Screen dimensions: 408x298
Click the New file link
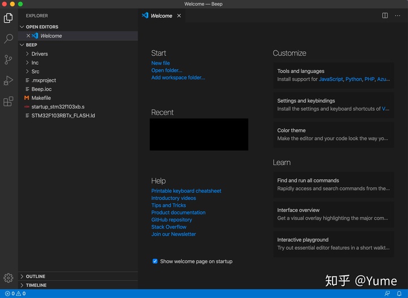160,63
